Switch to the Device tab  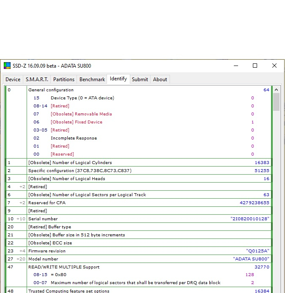pyautogui.click(x=13, y=79)
